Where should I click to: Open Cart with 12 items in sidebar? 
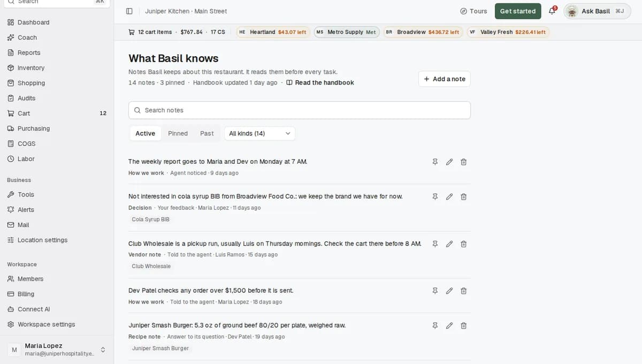click(x=57, y=113)
